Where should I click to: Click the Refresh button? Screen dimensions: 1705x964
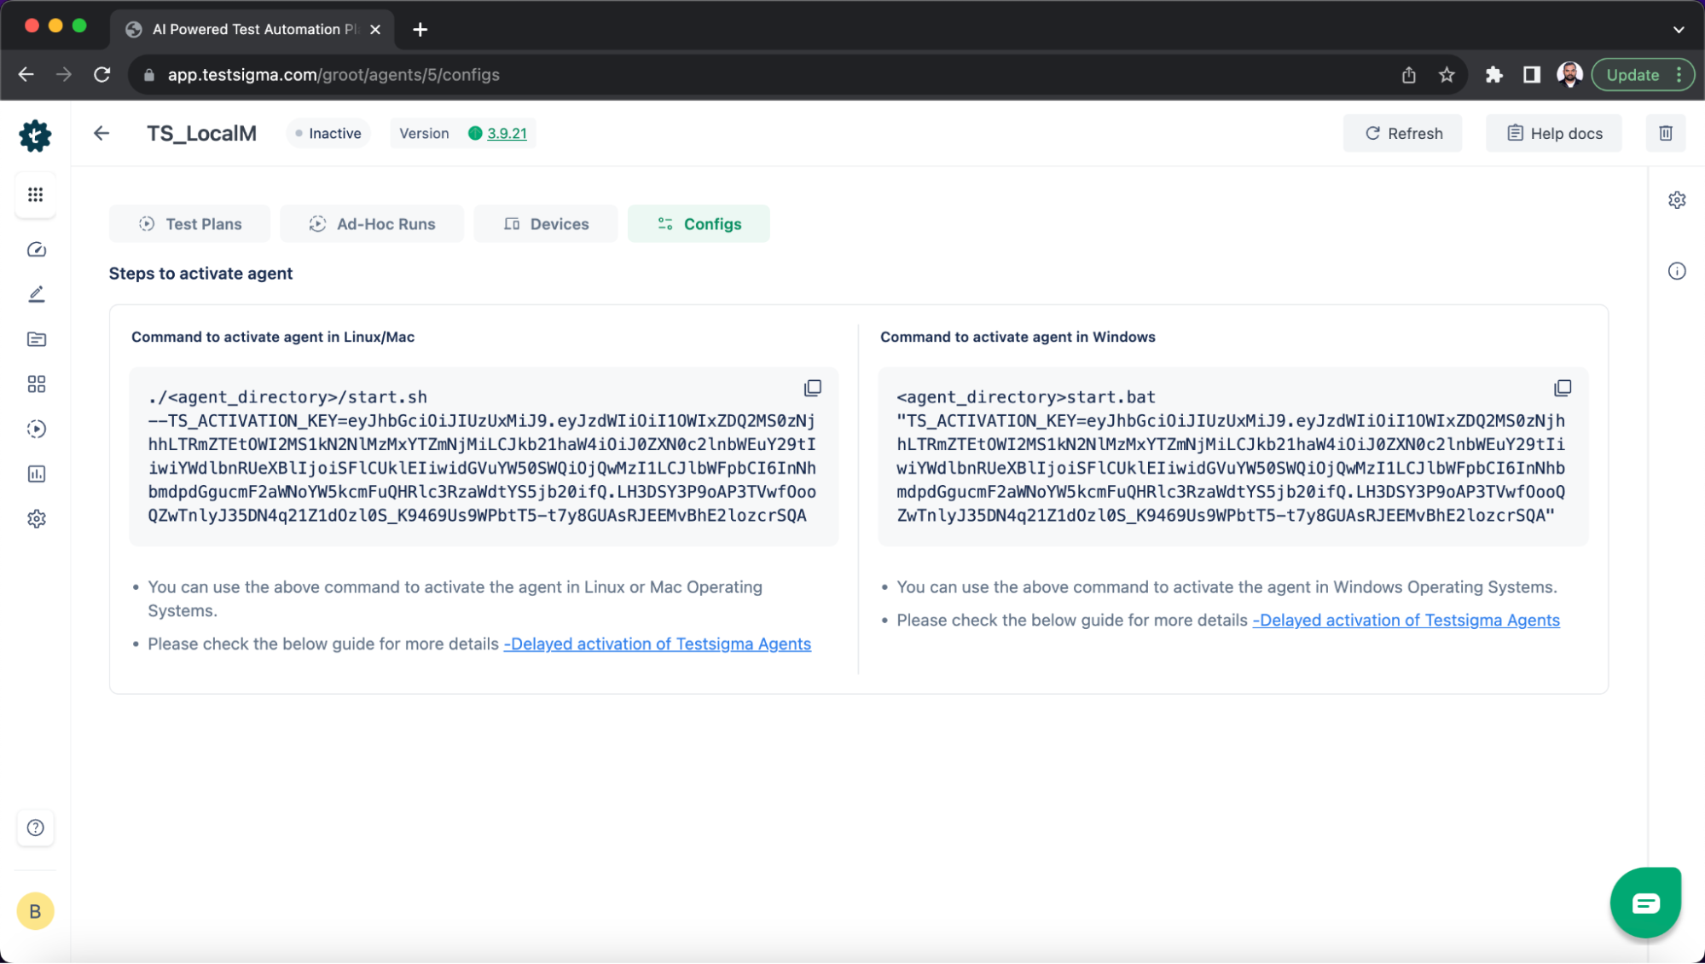click(x=1403, y=133)
